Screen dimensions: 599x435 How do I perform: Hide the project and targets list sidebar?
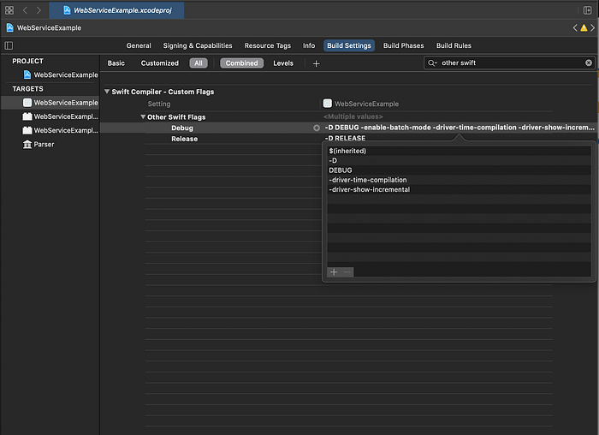point(9,46)
